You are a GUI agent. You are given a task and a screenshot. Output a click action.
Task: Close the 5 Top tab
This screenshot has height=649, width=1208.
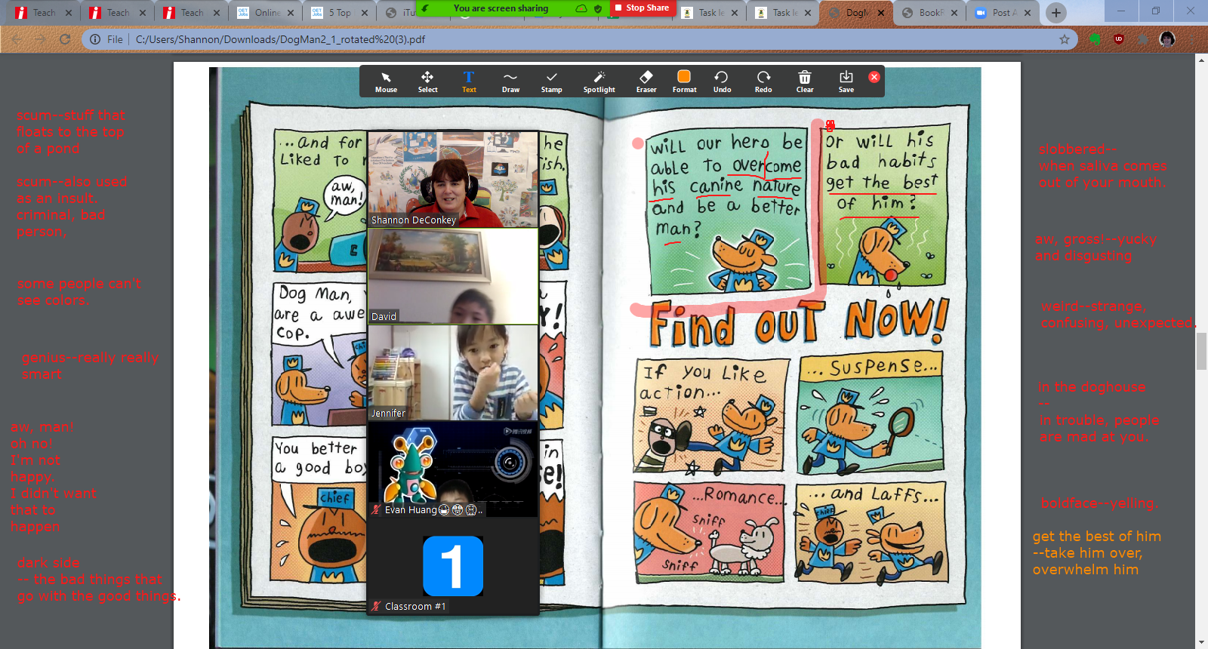(365, 13)
